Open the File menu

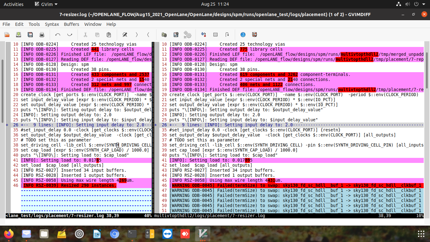pyautogui.click(x=6, y=24)
